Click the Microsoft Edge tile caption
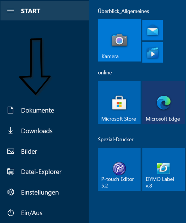The width and height of the screenshot is (186, 223). (x=163, y=119)
